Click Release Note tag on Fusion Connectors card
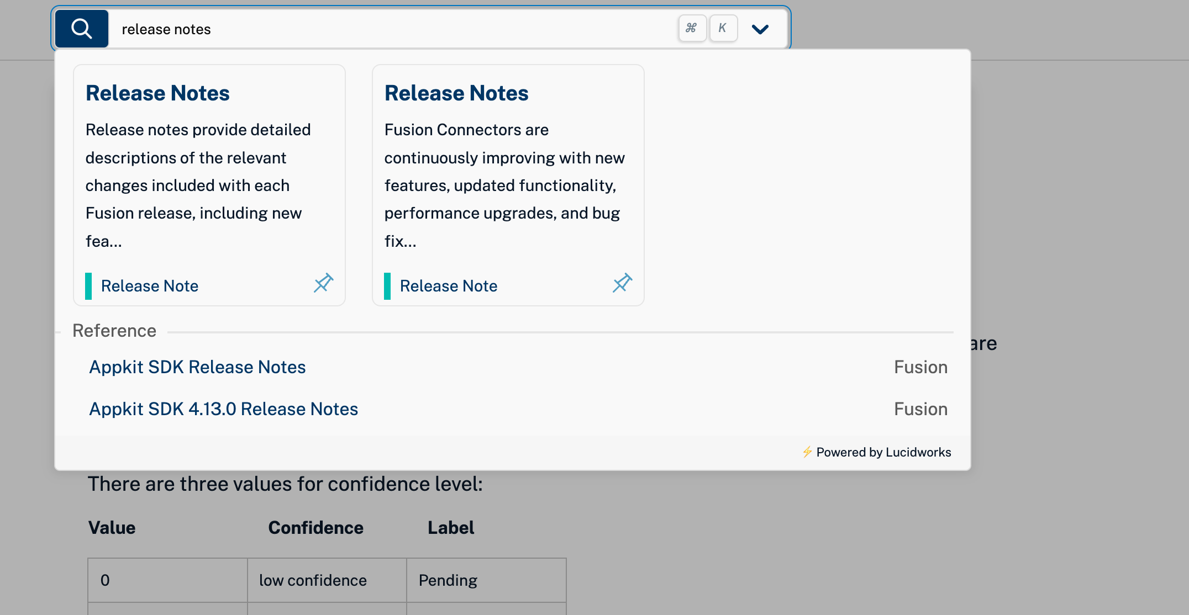Viewport: 1189px width, 615px height. 448,286
